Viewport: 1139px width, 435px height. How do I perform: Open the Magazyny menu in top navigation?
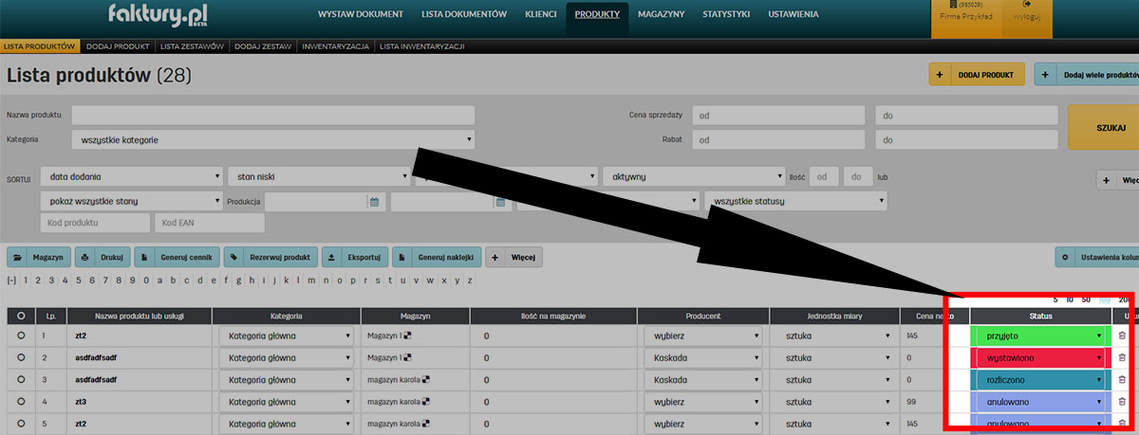coord(661,14)
